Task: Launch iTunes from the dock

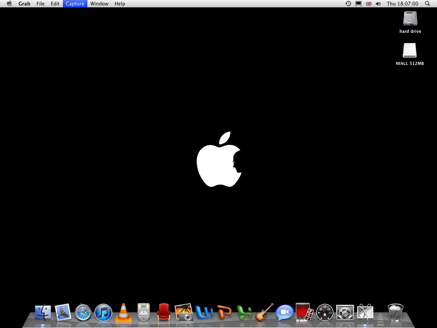Action: [103, 312]
